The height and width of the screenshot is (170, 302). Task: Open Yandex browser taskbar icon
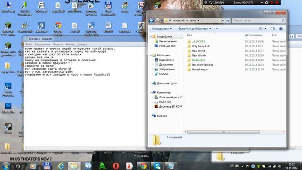[x=129, y=166]
